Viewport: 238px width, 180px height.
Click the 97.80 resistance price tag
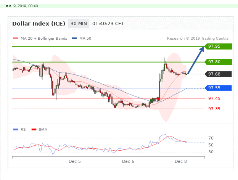pos(218,62)
